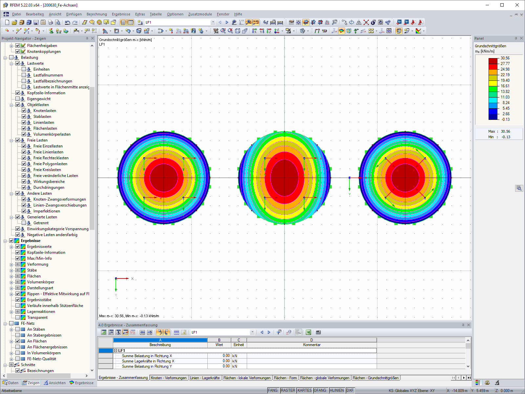The width and height of the screenshot is (525, 394).
Task: Switch navigator to Ansichten tab
Action: (55, 383)
